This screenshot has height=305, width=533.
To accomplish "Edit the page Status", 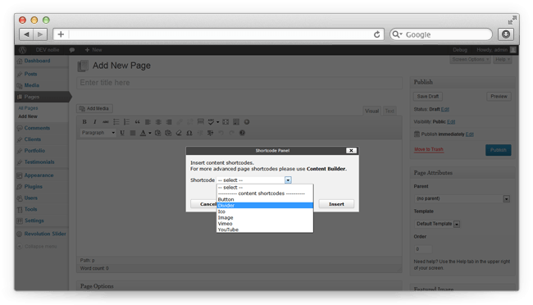I will (x=445, y=109).
